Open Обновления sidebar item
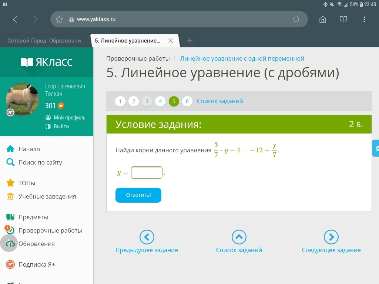Viewport: 379px width, 284px height. point(37,244)
